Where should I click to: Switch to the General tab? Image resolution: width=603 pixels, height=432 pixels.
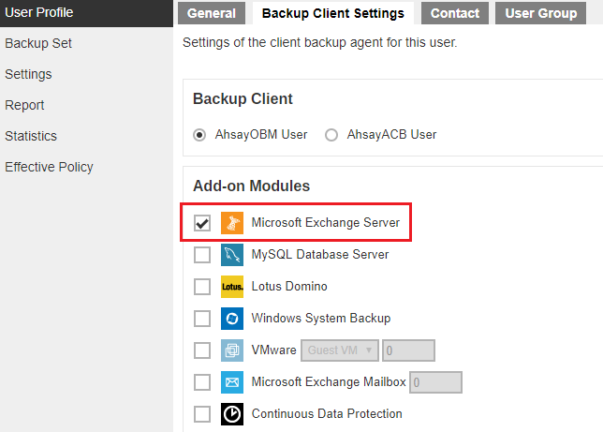(x=211, y=13)
